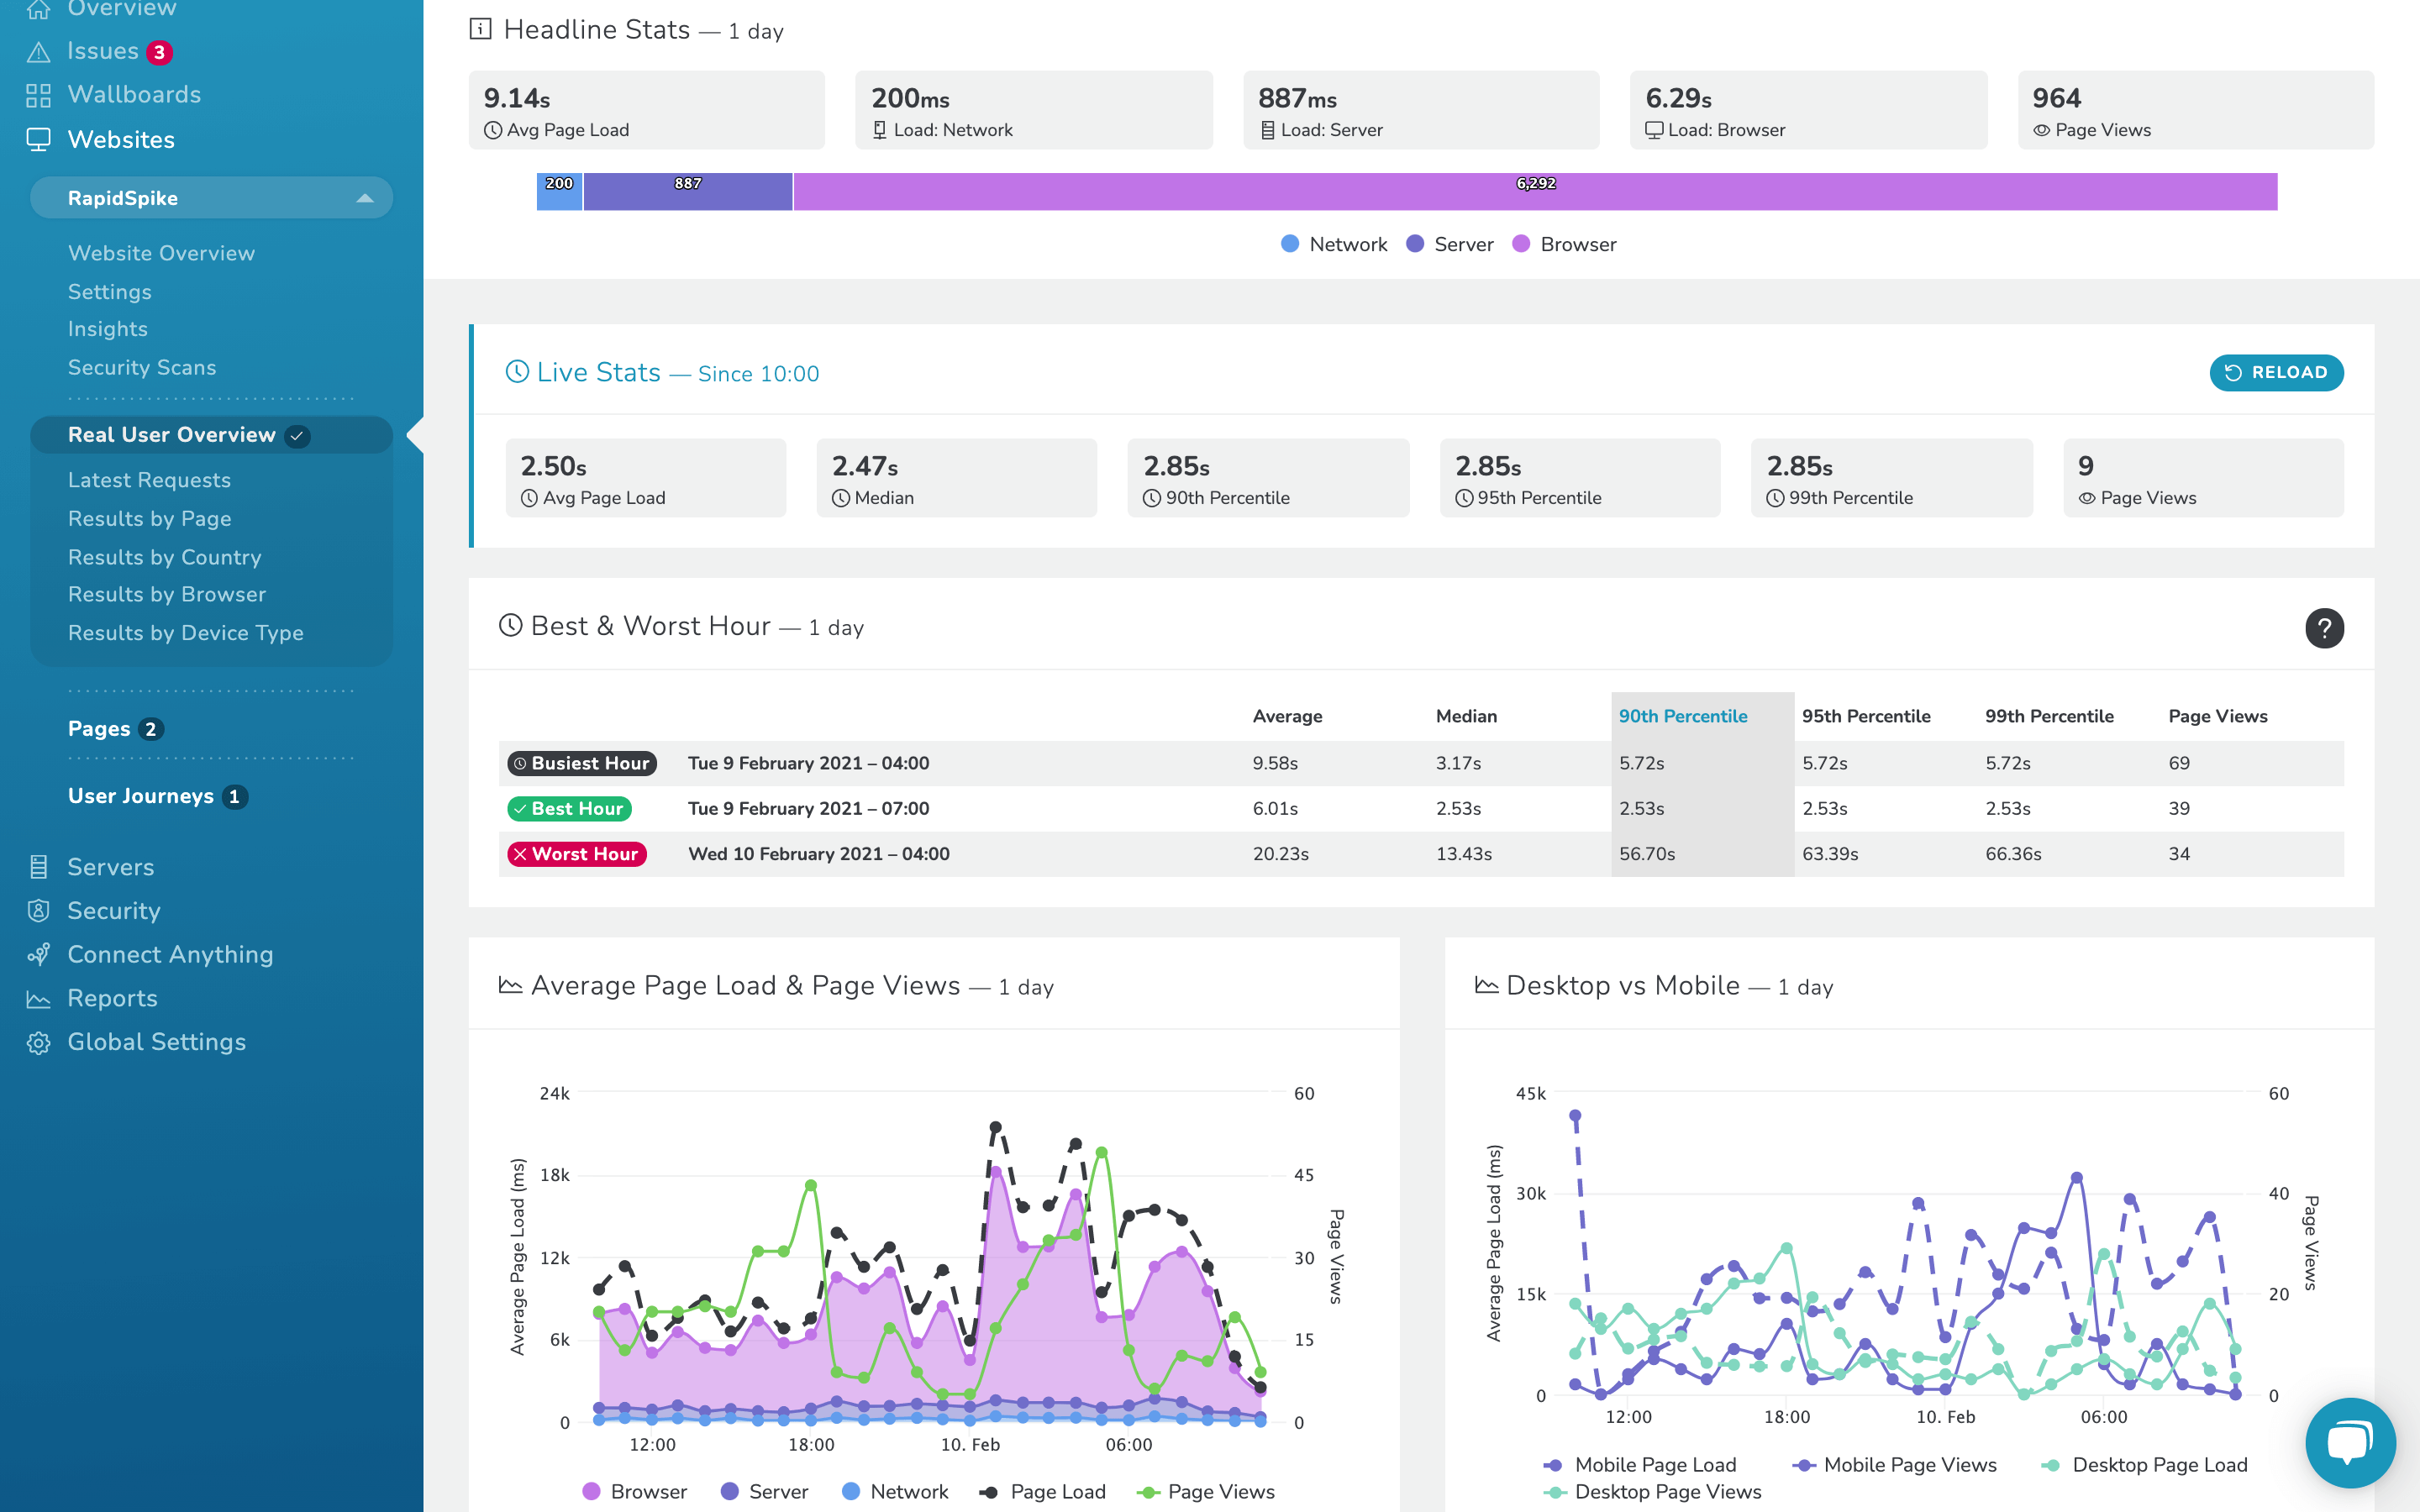Click the RELOAD button in Live Stats
The width and height of the screenshot is (2420, 1512).
pyautogui.click(x=2277, y=371)
